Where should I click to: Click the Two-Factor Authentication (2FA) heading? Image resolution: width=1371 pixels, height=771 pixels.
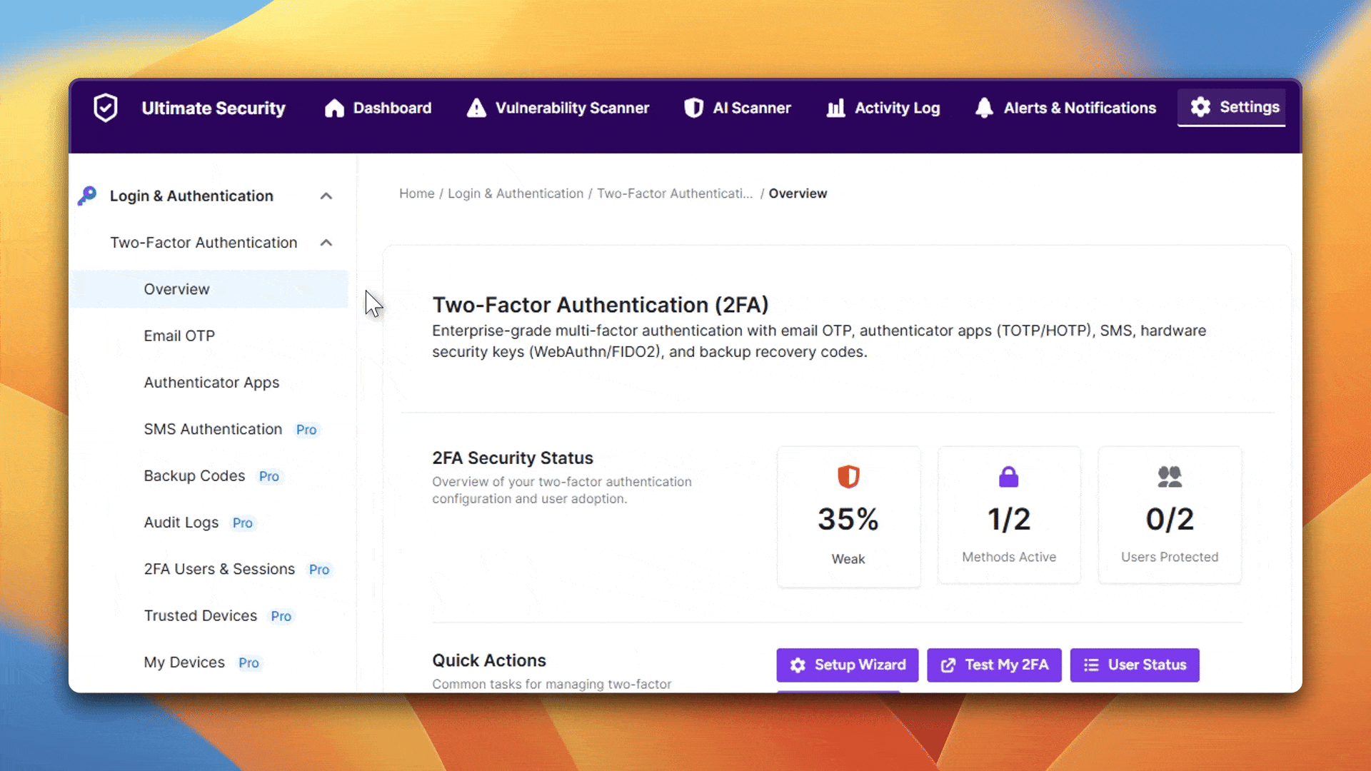601,305
